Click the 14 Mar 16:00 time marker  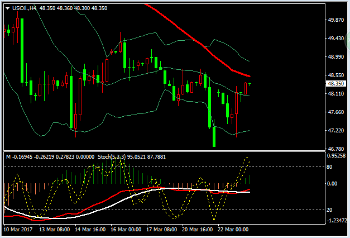90,230
